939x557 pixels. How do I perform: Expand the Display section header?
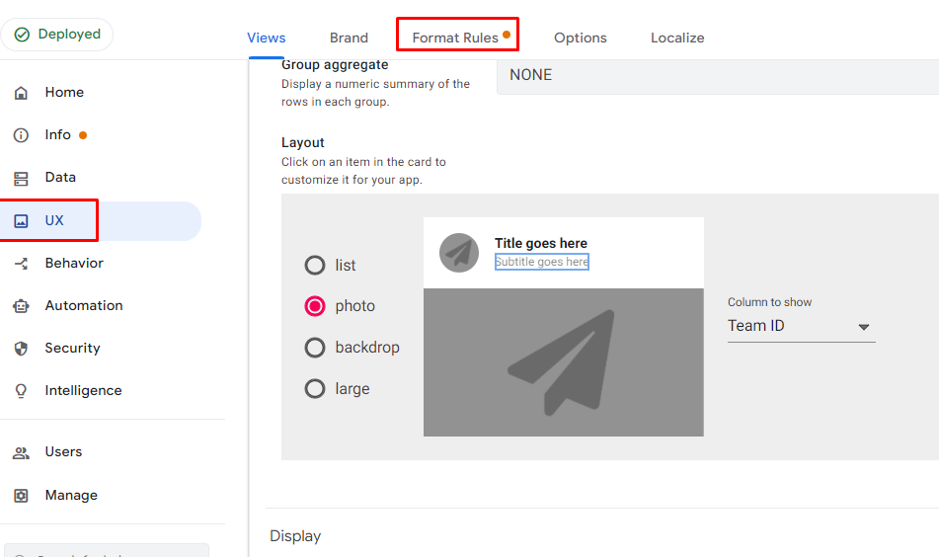(295, 536)
